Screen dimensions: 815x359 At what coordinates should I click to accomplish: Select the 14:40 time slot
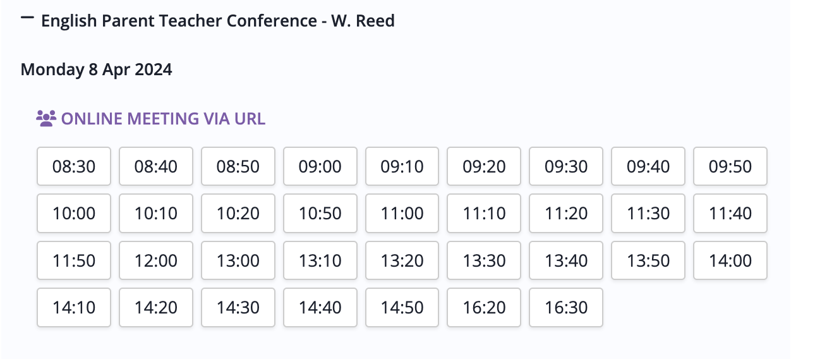[320, 307]
